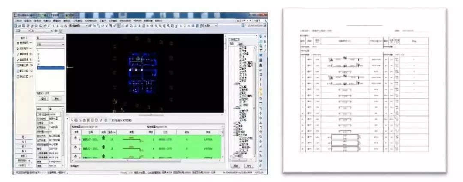Click the right button below the list panel
Viewport: 463px width, 182px height.
(57, 99)
